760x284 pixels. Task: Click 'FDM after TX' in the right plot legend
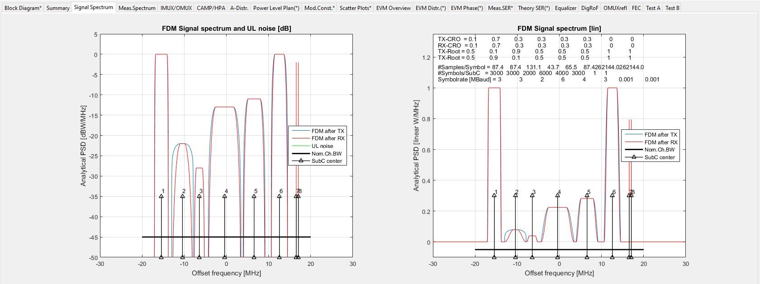click(661, 135)
